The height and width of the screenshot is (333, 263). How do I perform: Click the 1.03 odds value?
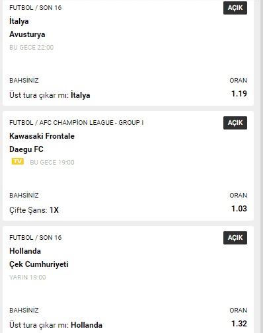click(x=239, y=209)
